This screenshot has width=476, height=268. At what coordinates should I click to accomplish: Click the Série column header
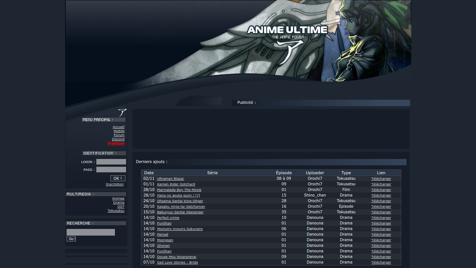(212, 173)
